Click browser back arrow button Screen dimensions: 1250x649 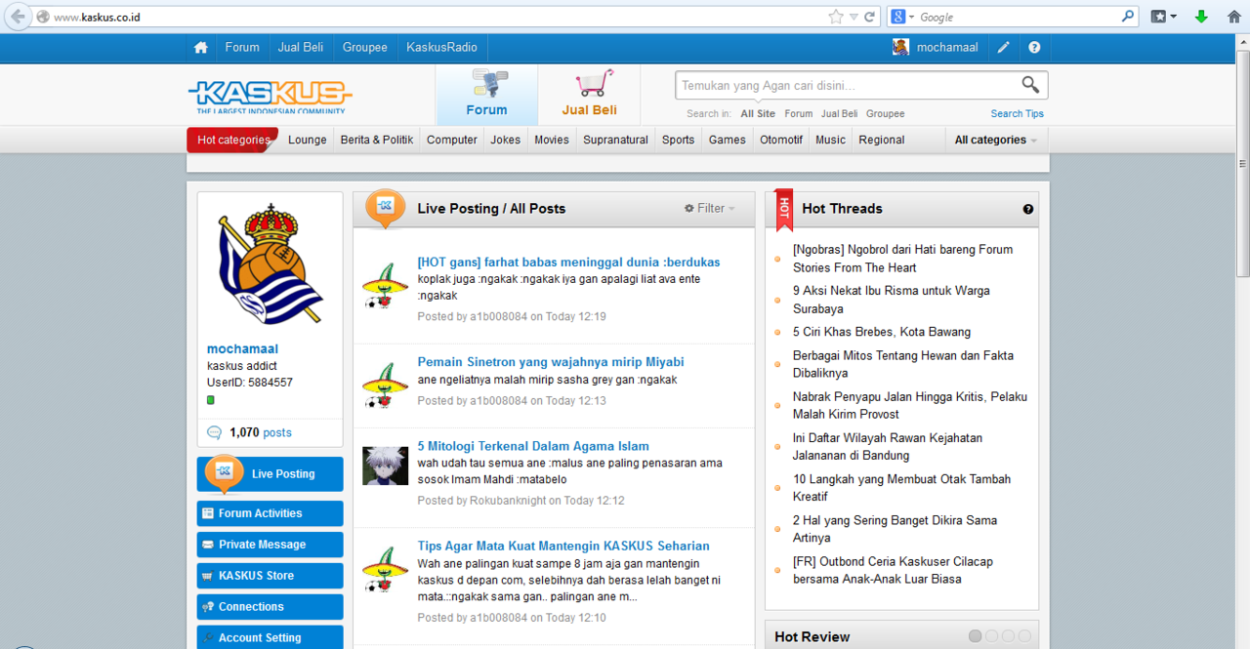click(x=17, y=17)
